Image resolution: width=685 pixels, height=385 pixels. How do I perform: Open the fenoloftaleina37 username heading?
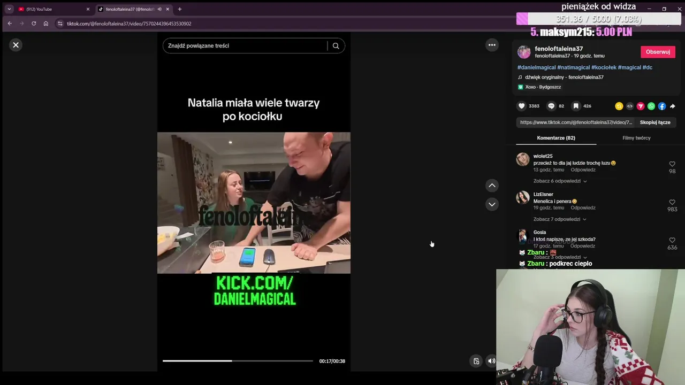(x=559, y=49)
